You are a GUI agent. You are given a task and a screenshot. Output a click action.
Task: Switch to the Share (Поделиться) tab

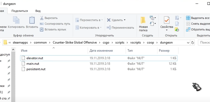point(20,11)
